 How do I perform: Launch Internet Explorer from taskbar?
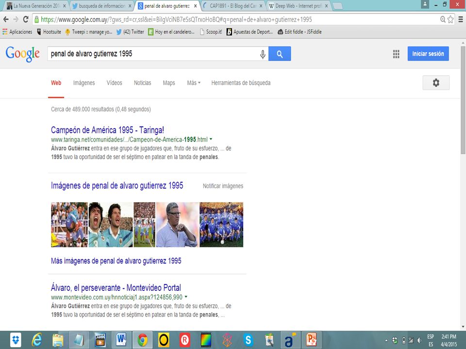[36, 340]
